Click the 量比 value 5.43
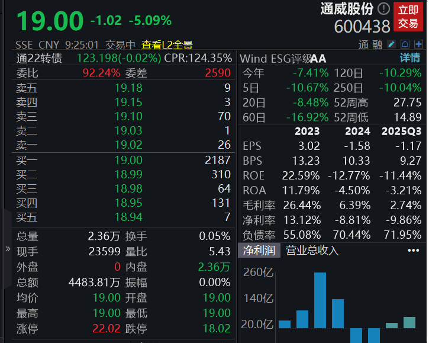Screen dimensions: 429x343 pos(220,252)
